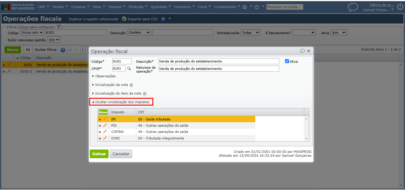
Task: Click Ocultar filtros button
Action: pyautogui.click(x=46, y=50)
